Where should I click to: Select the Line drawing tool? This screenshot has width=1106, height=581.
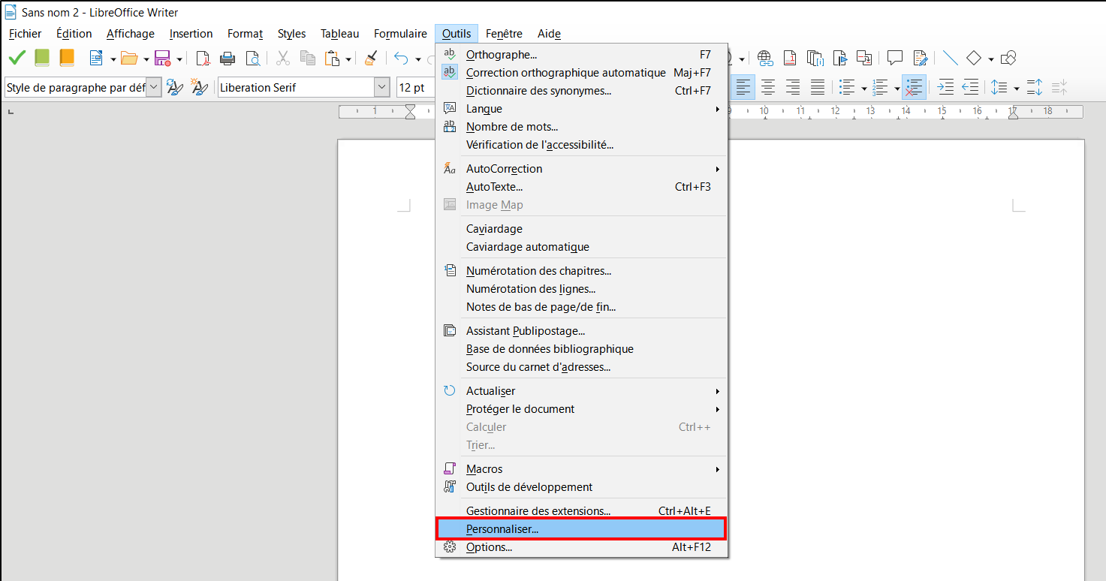[951, 58]
